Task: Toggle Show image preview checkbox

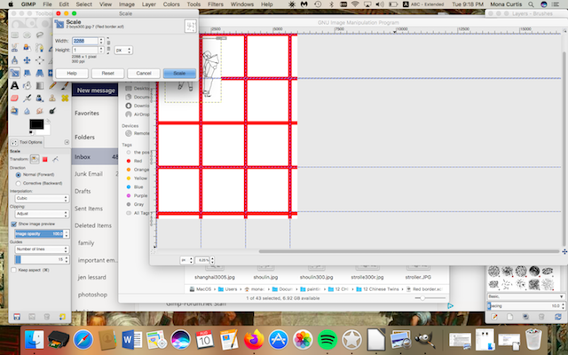Action: (x=13, y=225)
